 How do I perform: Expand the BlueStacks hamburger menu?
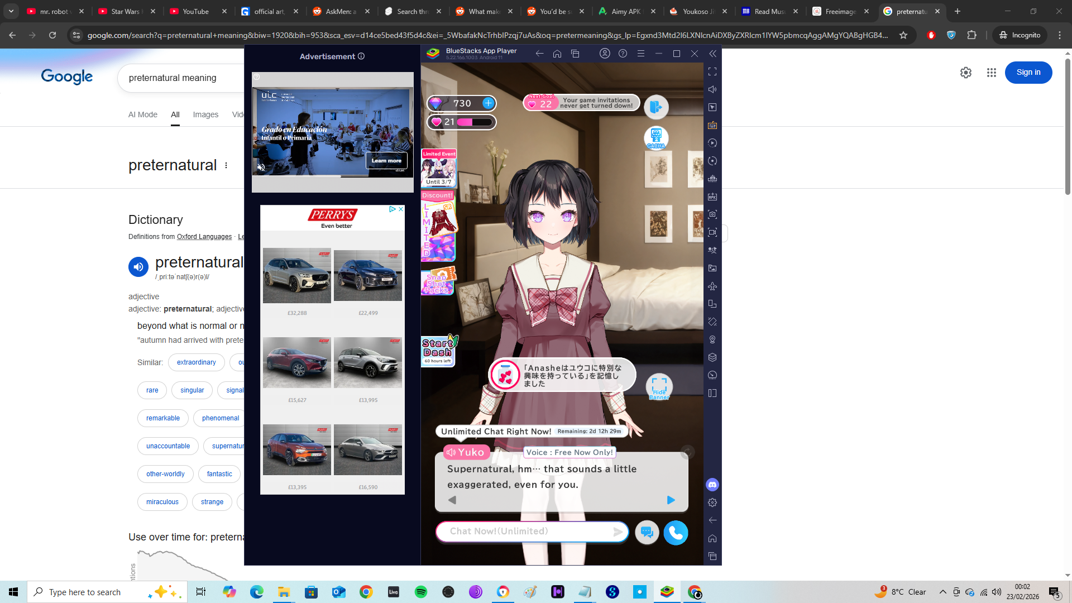pos(641,54)
